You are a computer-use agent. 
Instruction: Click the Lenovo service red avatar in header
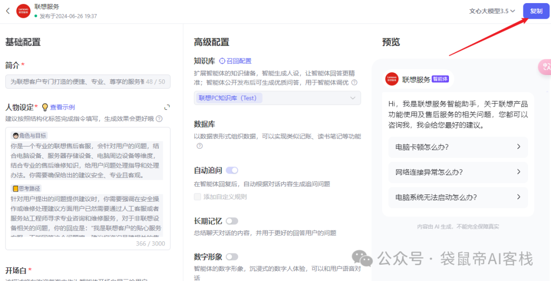pos(23,11)
